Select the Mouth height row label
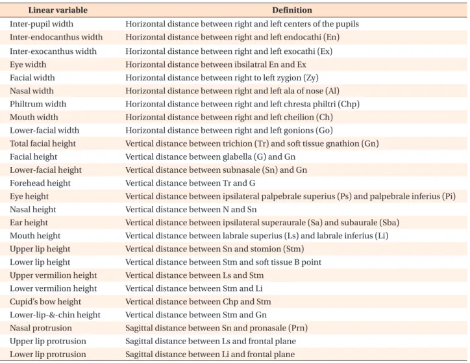The width and height of the screenshot is (470, 363). (x=35, y=236)
